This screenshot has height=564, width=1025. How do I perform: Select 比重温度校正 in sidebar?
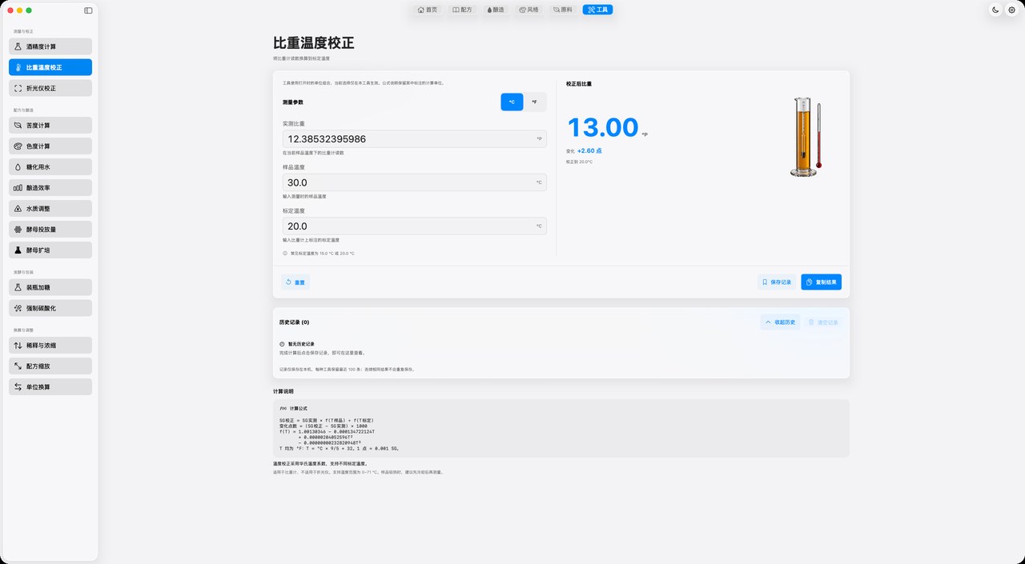coord(50,67)
